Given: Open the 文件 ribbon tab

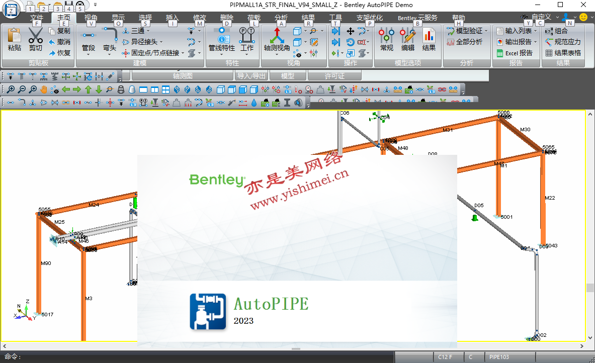Looking at the screenshot, I should 37,18.
